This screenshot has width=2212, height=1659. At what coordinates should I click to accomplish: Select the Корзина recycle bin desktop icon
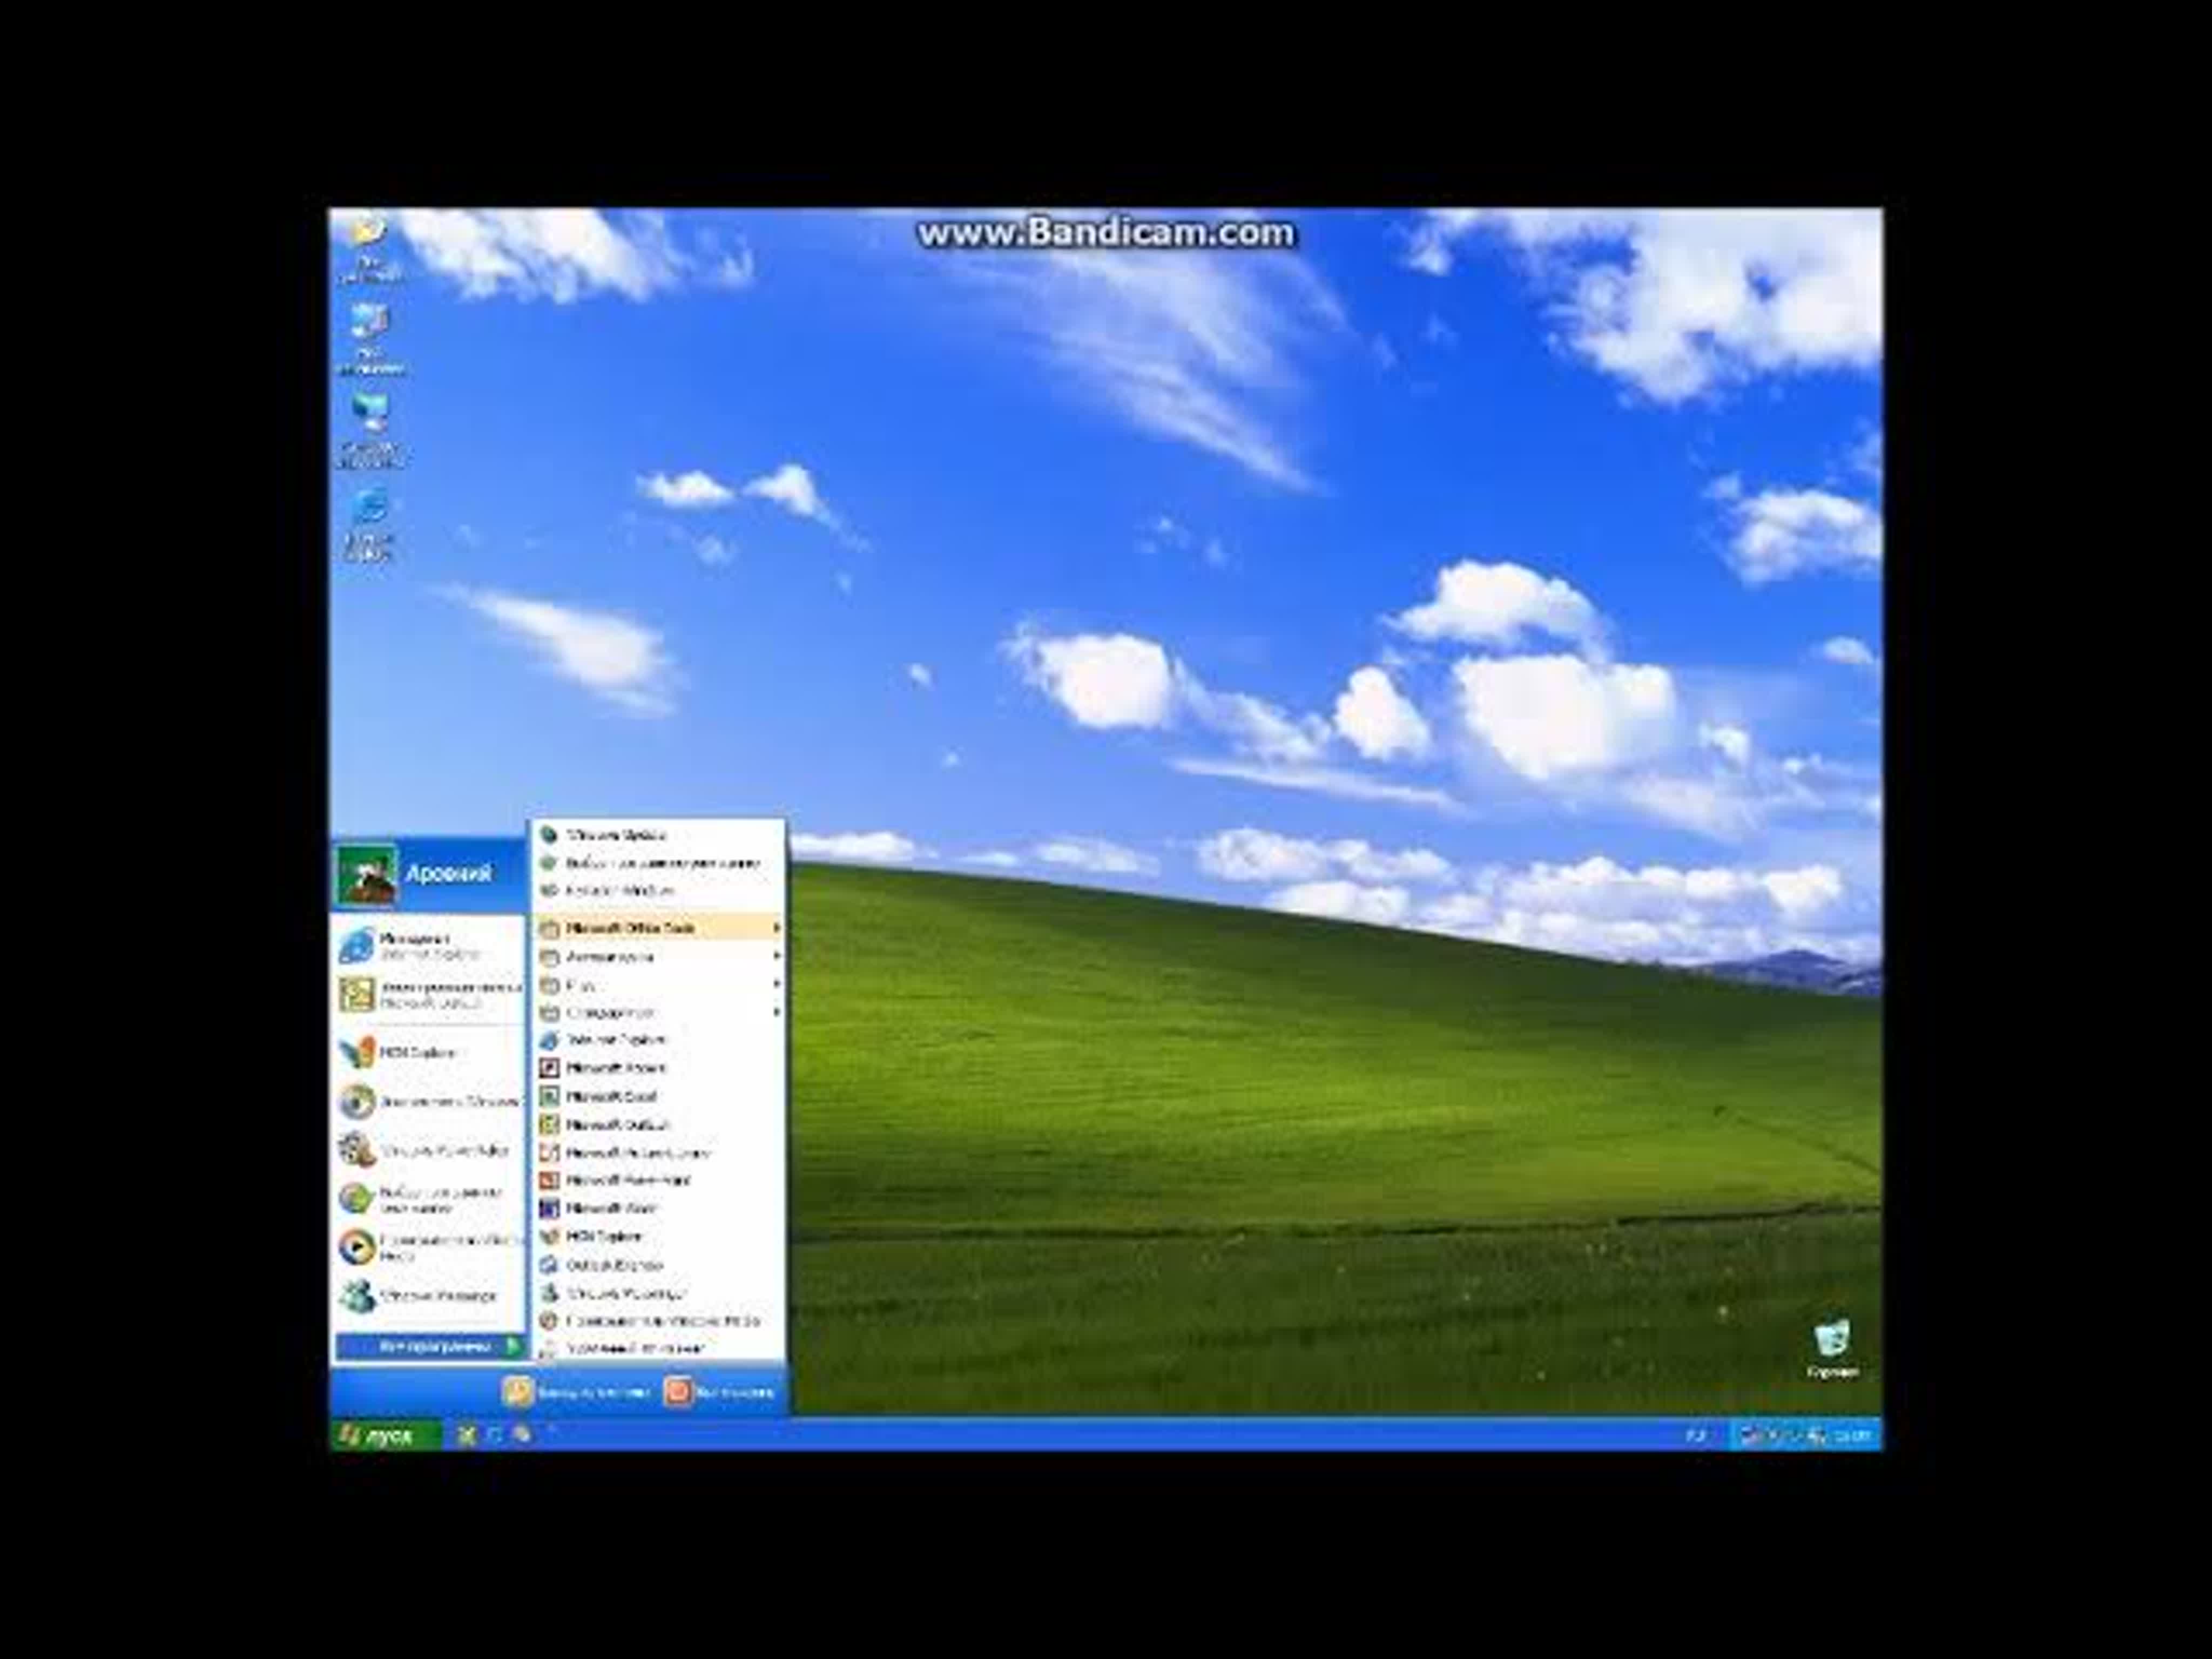click(x=1832, y=1349)
